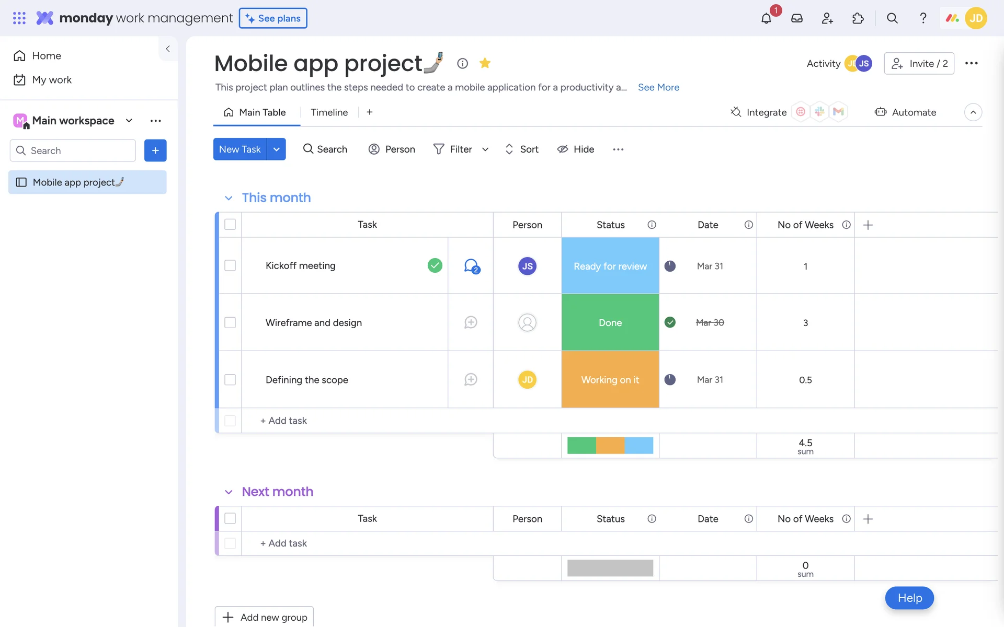The height and width of the screenshot is (627, 1004).
Task: Check the Kickoff meeting row checkbox
Action: tap(230, 265)
